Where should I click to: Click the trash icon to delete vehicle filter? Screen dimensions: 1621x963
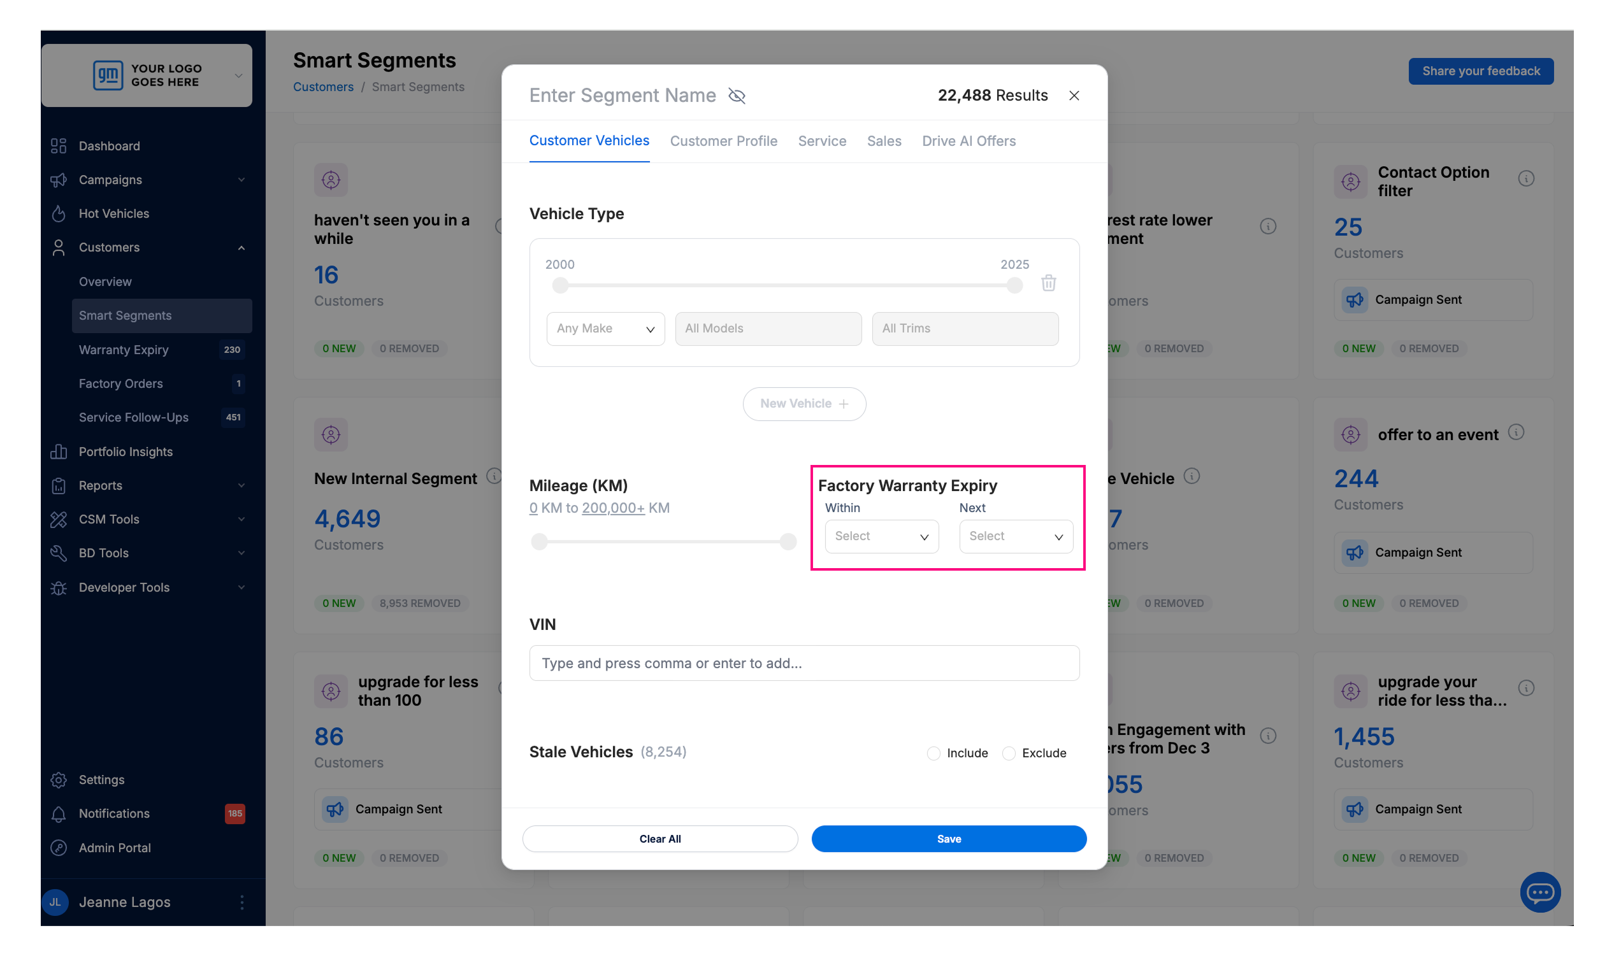[x=1048, y=283]
